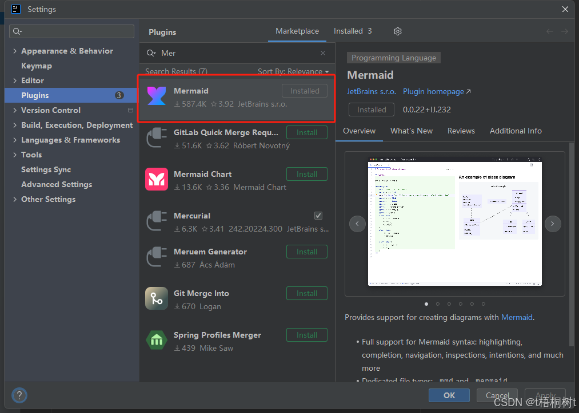579x413 pixels.
Task: Expand the Version Control node
Action: click(x=15, y=110)
